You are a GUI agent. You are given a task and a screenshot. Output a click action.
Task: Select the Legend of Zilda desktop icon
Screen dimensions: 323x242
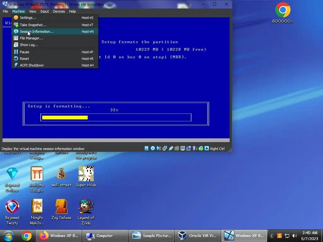click(86, 212)
